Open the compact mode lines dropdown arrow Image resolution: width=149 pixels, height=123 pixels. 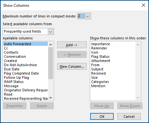[x=88, y=16]
